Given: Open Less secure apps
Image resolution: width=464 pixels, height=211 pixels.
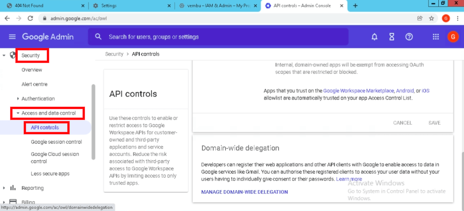Looking at the screenshot, I should 50,174.
